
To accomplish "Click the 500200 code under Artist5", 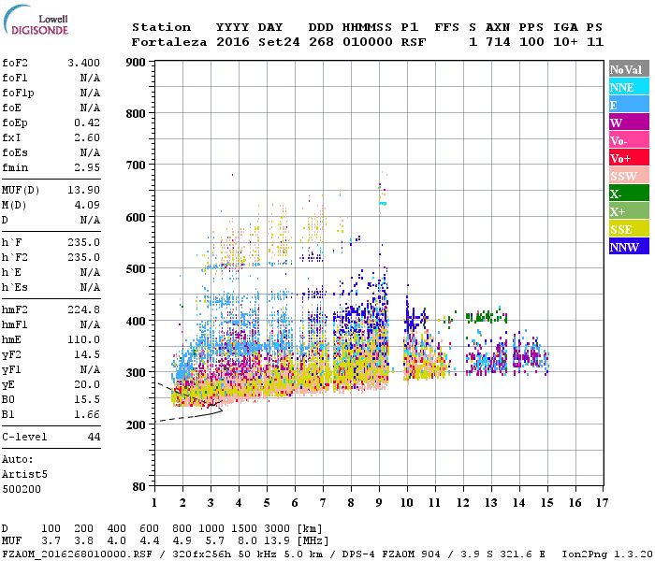I will (22, 489).
